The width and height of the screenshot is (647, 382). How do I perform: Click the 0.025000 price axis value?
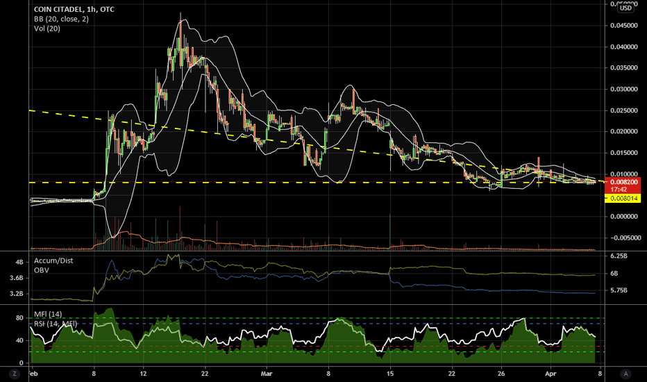pyautogui.click(x=624, y=110)
